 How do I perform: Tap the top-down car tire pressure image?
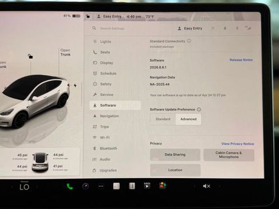tap(40, 162)
